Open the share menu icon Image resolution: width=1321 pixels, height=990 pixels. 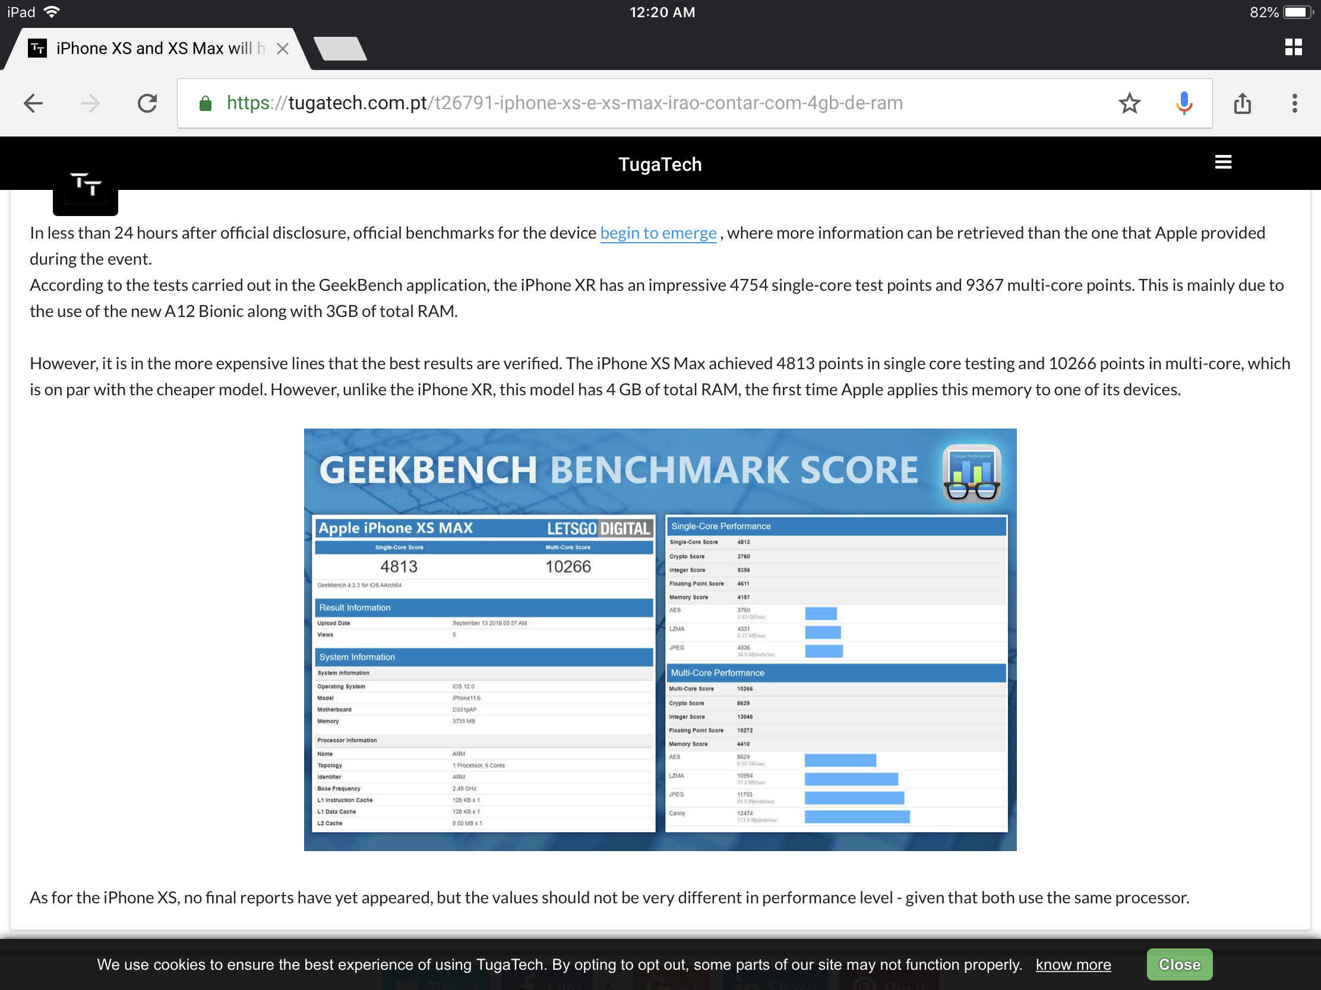click(x=1242, y=103)
